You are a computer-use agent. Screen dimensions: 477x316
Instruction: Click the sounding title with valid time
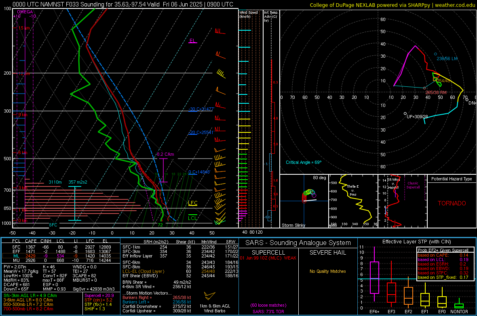[123, 4]
